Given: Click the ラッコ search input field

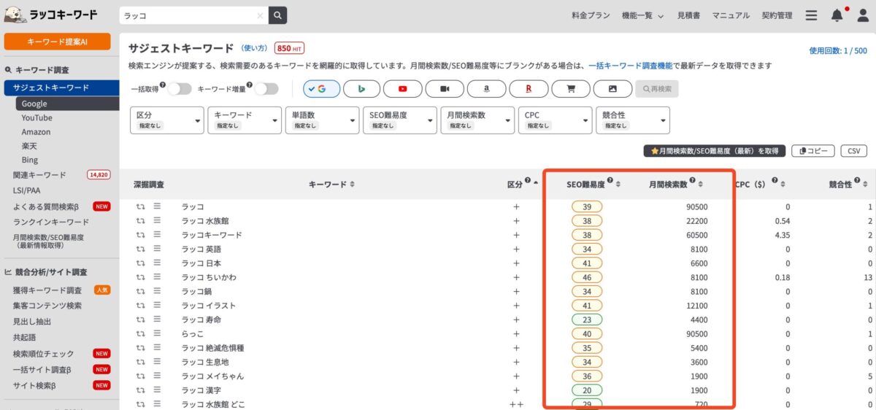Looking at the screenshot, I should click(x=188, y=15).
